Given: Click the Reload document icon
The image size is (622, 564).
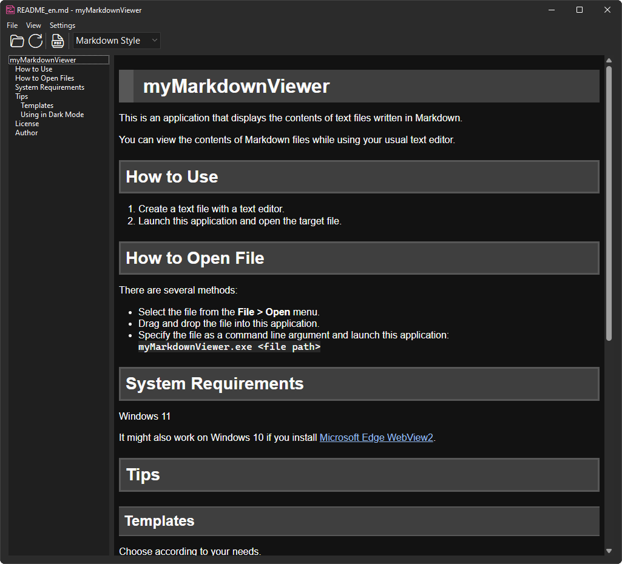Looking at the screenshot, I should coord(35,41).
